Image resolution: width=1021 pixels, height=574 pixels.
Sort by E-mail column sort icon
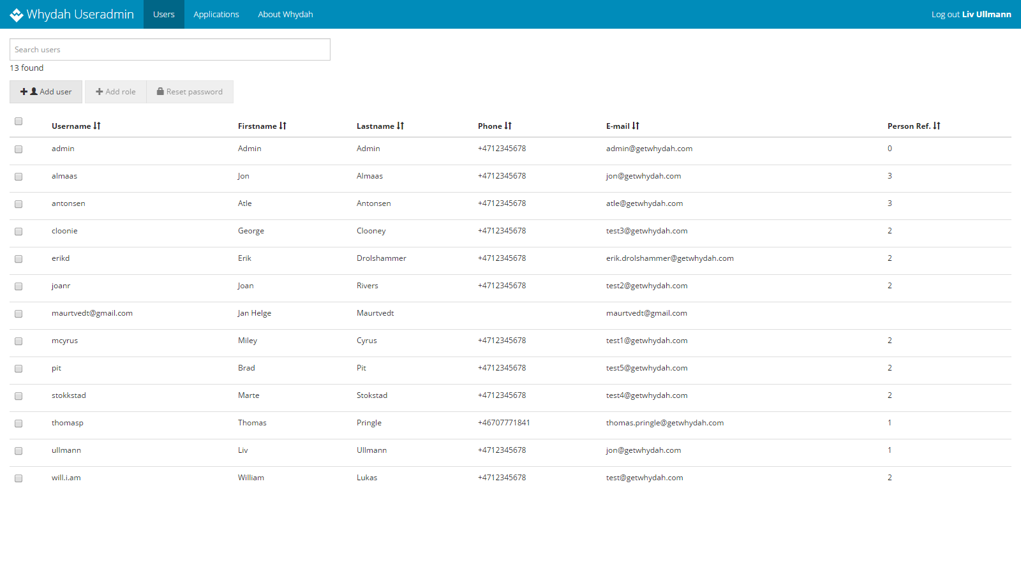[x=636, y=126]
